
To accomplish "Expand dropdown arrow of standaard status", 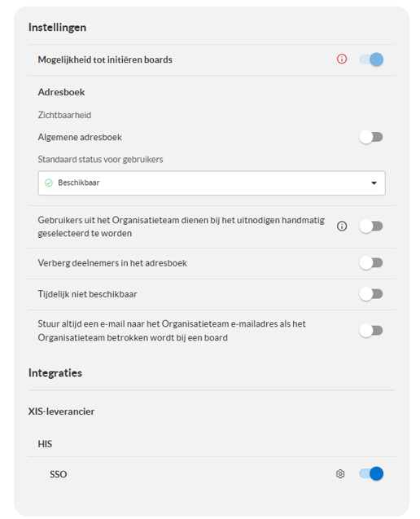I will coord(374,183).
